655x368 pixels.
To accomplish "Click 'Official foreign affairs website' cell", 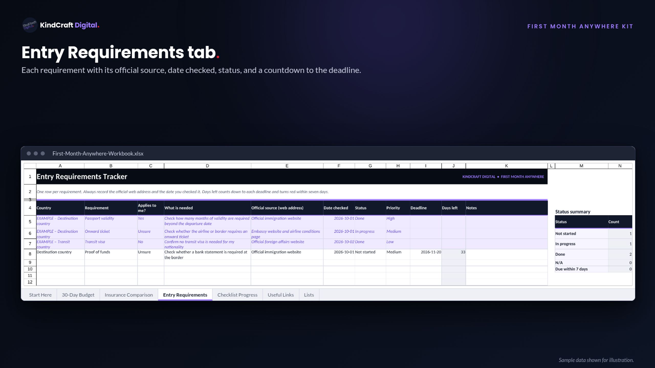I will 287,244.
